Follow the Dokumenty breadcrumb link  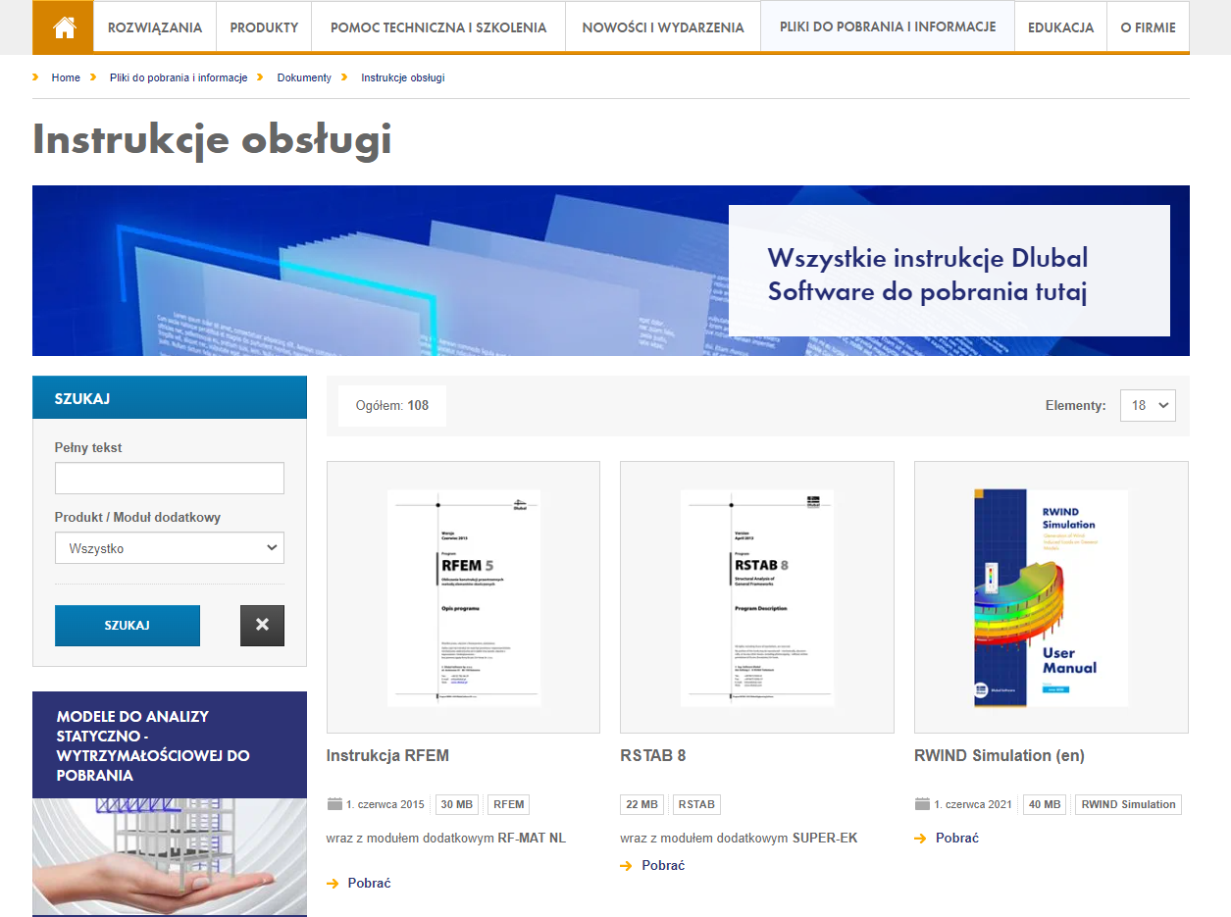tap(304, 76)
